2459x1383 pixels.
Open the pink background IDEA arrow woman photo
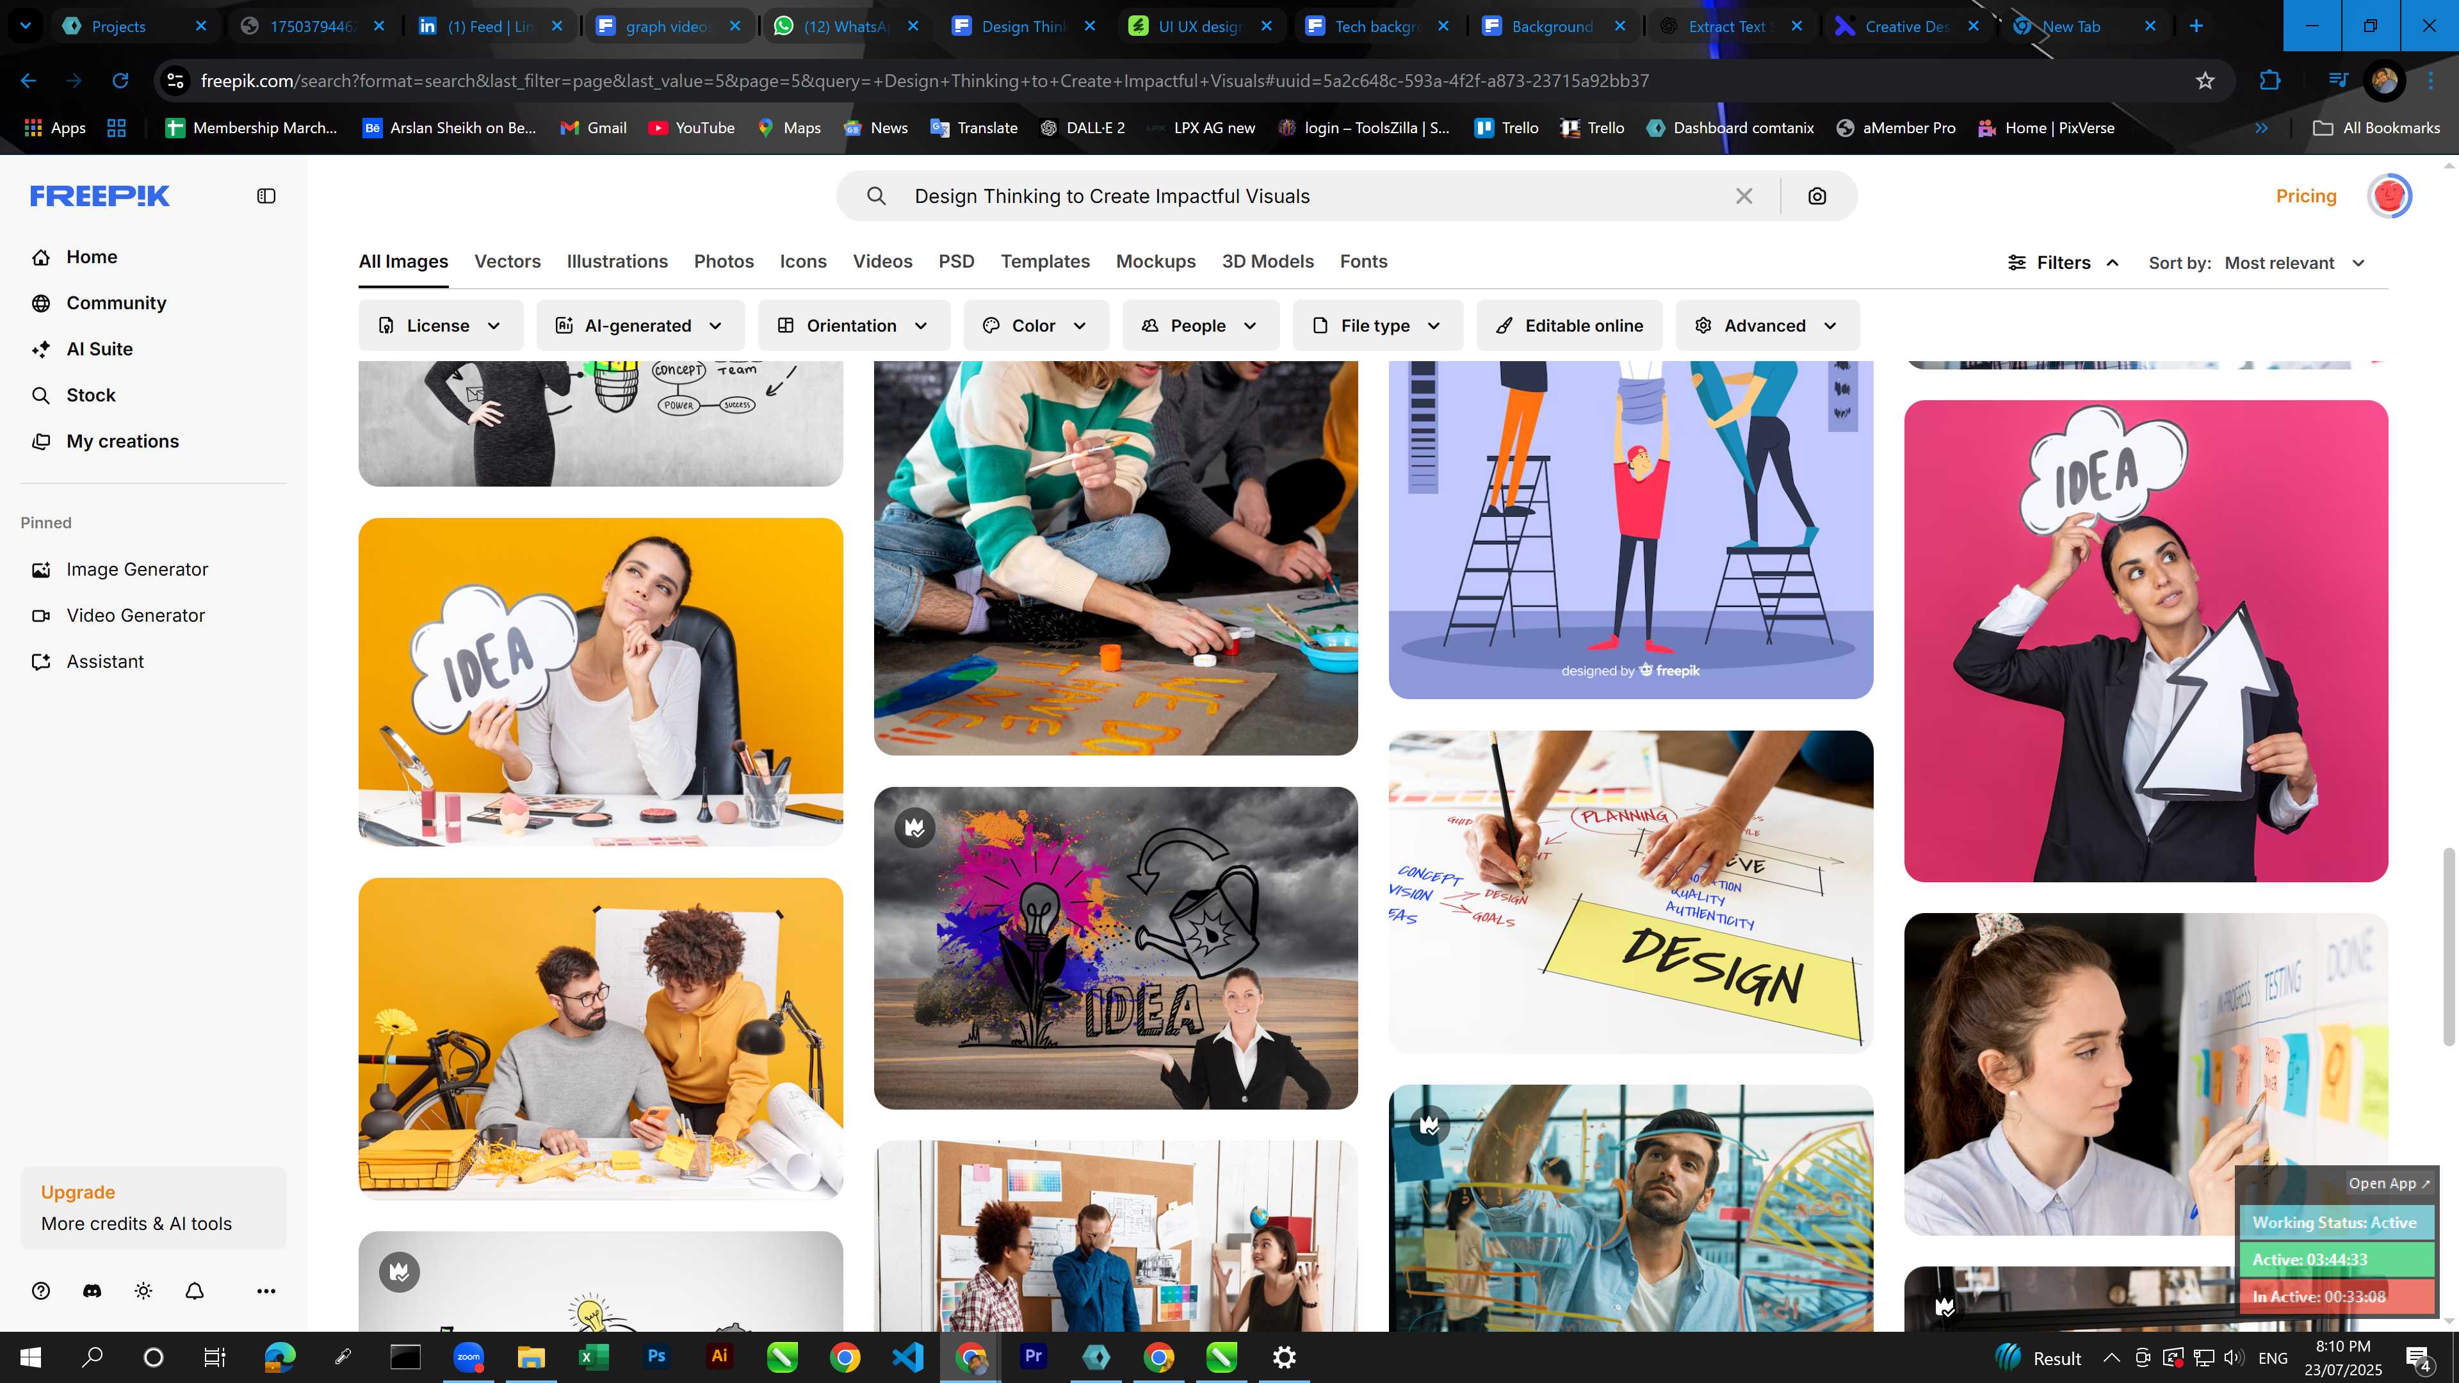click(x=2145, y=640)
